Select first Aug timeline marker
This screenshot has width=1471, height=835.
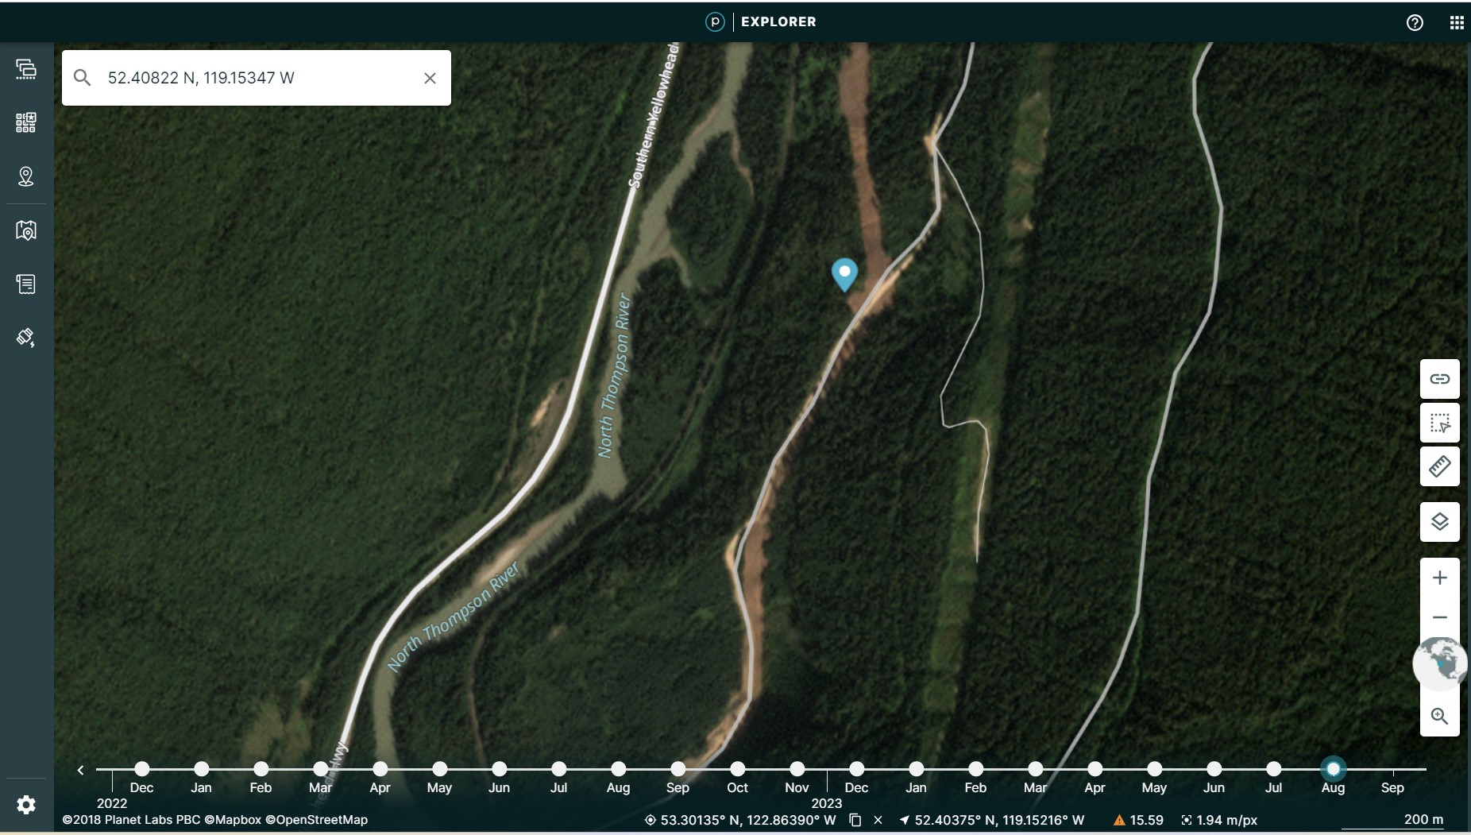(x=618, y=769)
